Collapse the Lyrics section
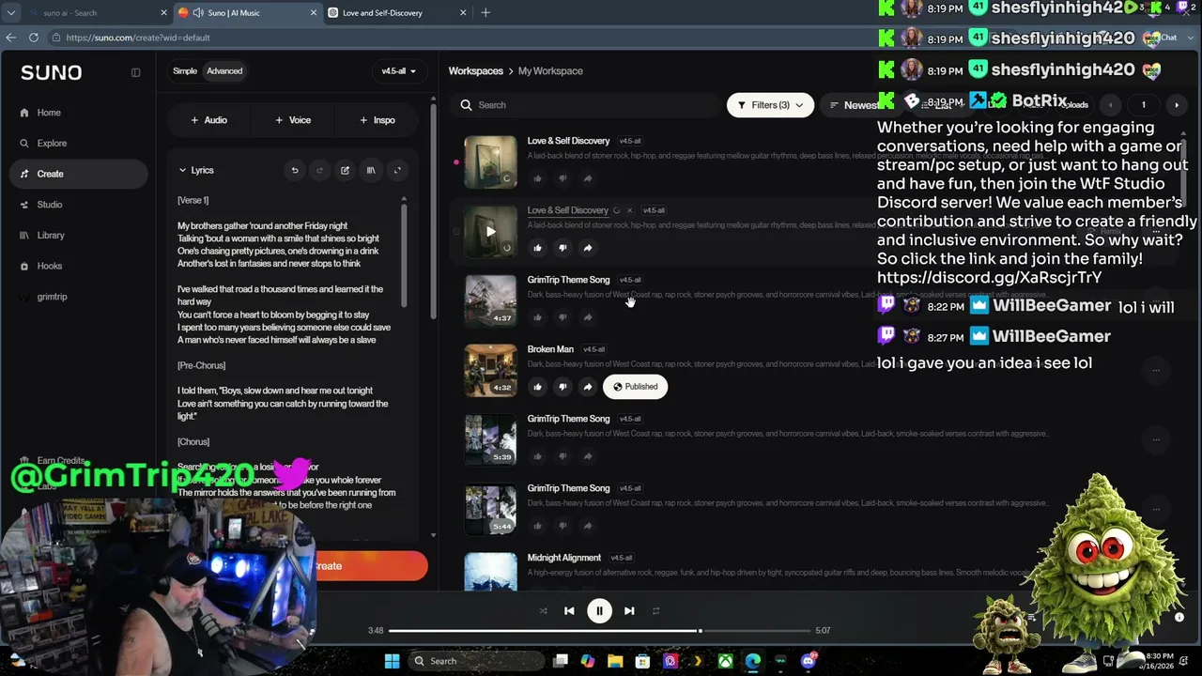1202x676 pixels. tap(182, 170)
